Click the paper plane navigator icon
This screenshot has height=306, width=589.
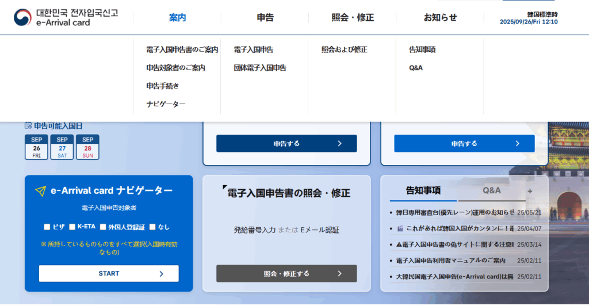pyautogui.click(x=40, y=191)
